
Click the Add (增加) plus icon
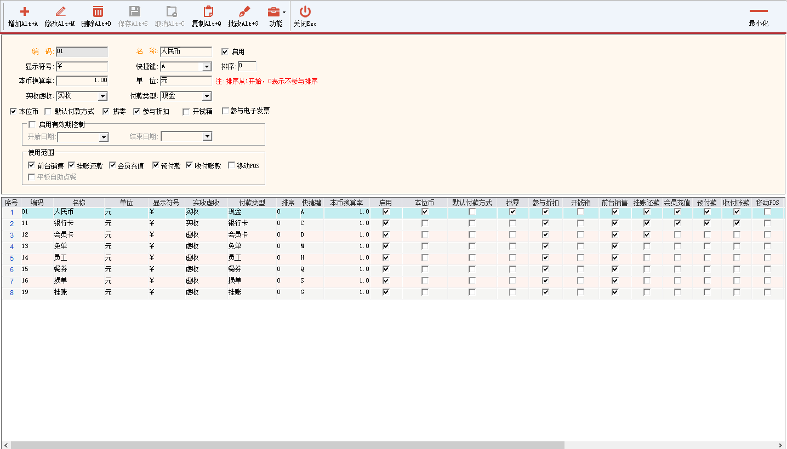pyautogui.click(x=24, y=11)
